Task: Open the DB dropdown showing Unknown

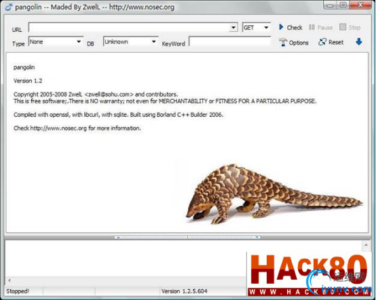Action: pos(130,41)
